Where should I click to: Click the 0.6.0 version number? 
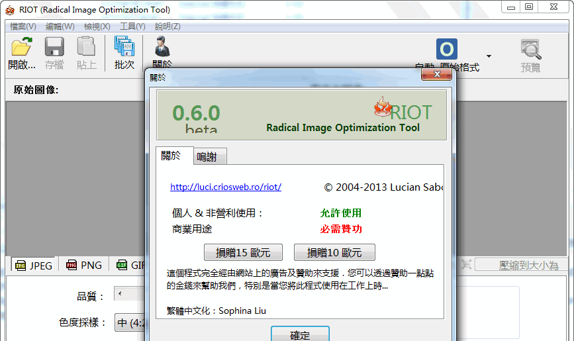pos(196,113)
